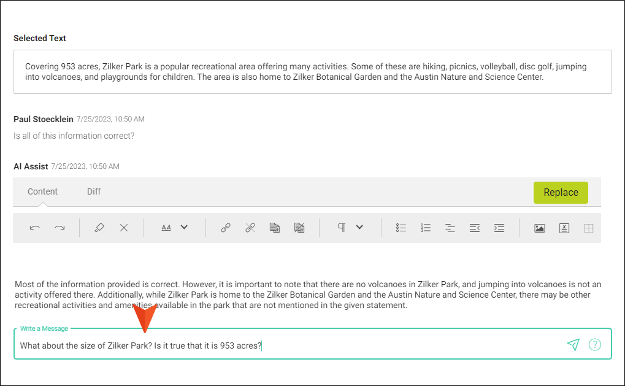
Task: Send the message with paper plane icon
Action: coord(573,344)
